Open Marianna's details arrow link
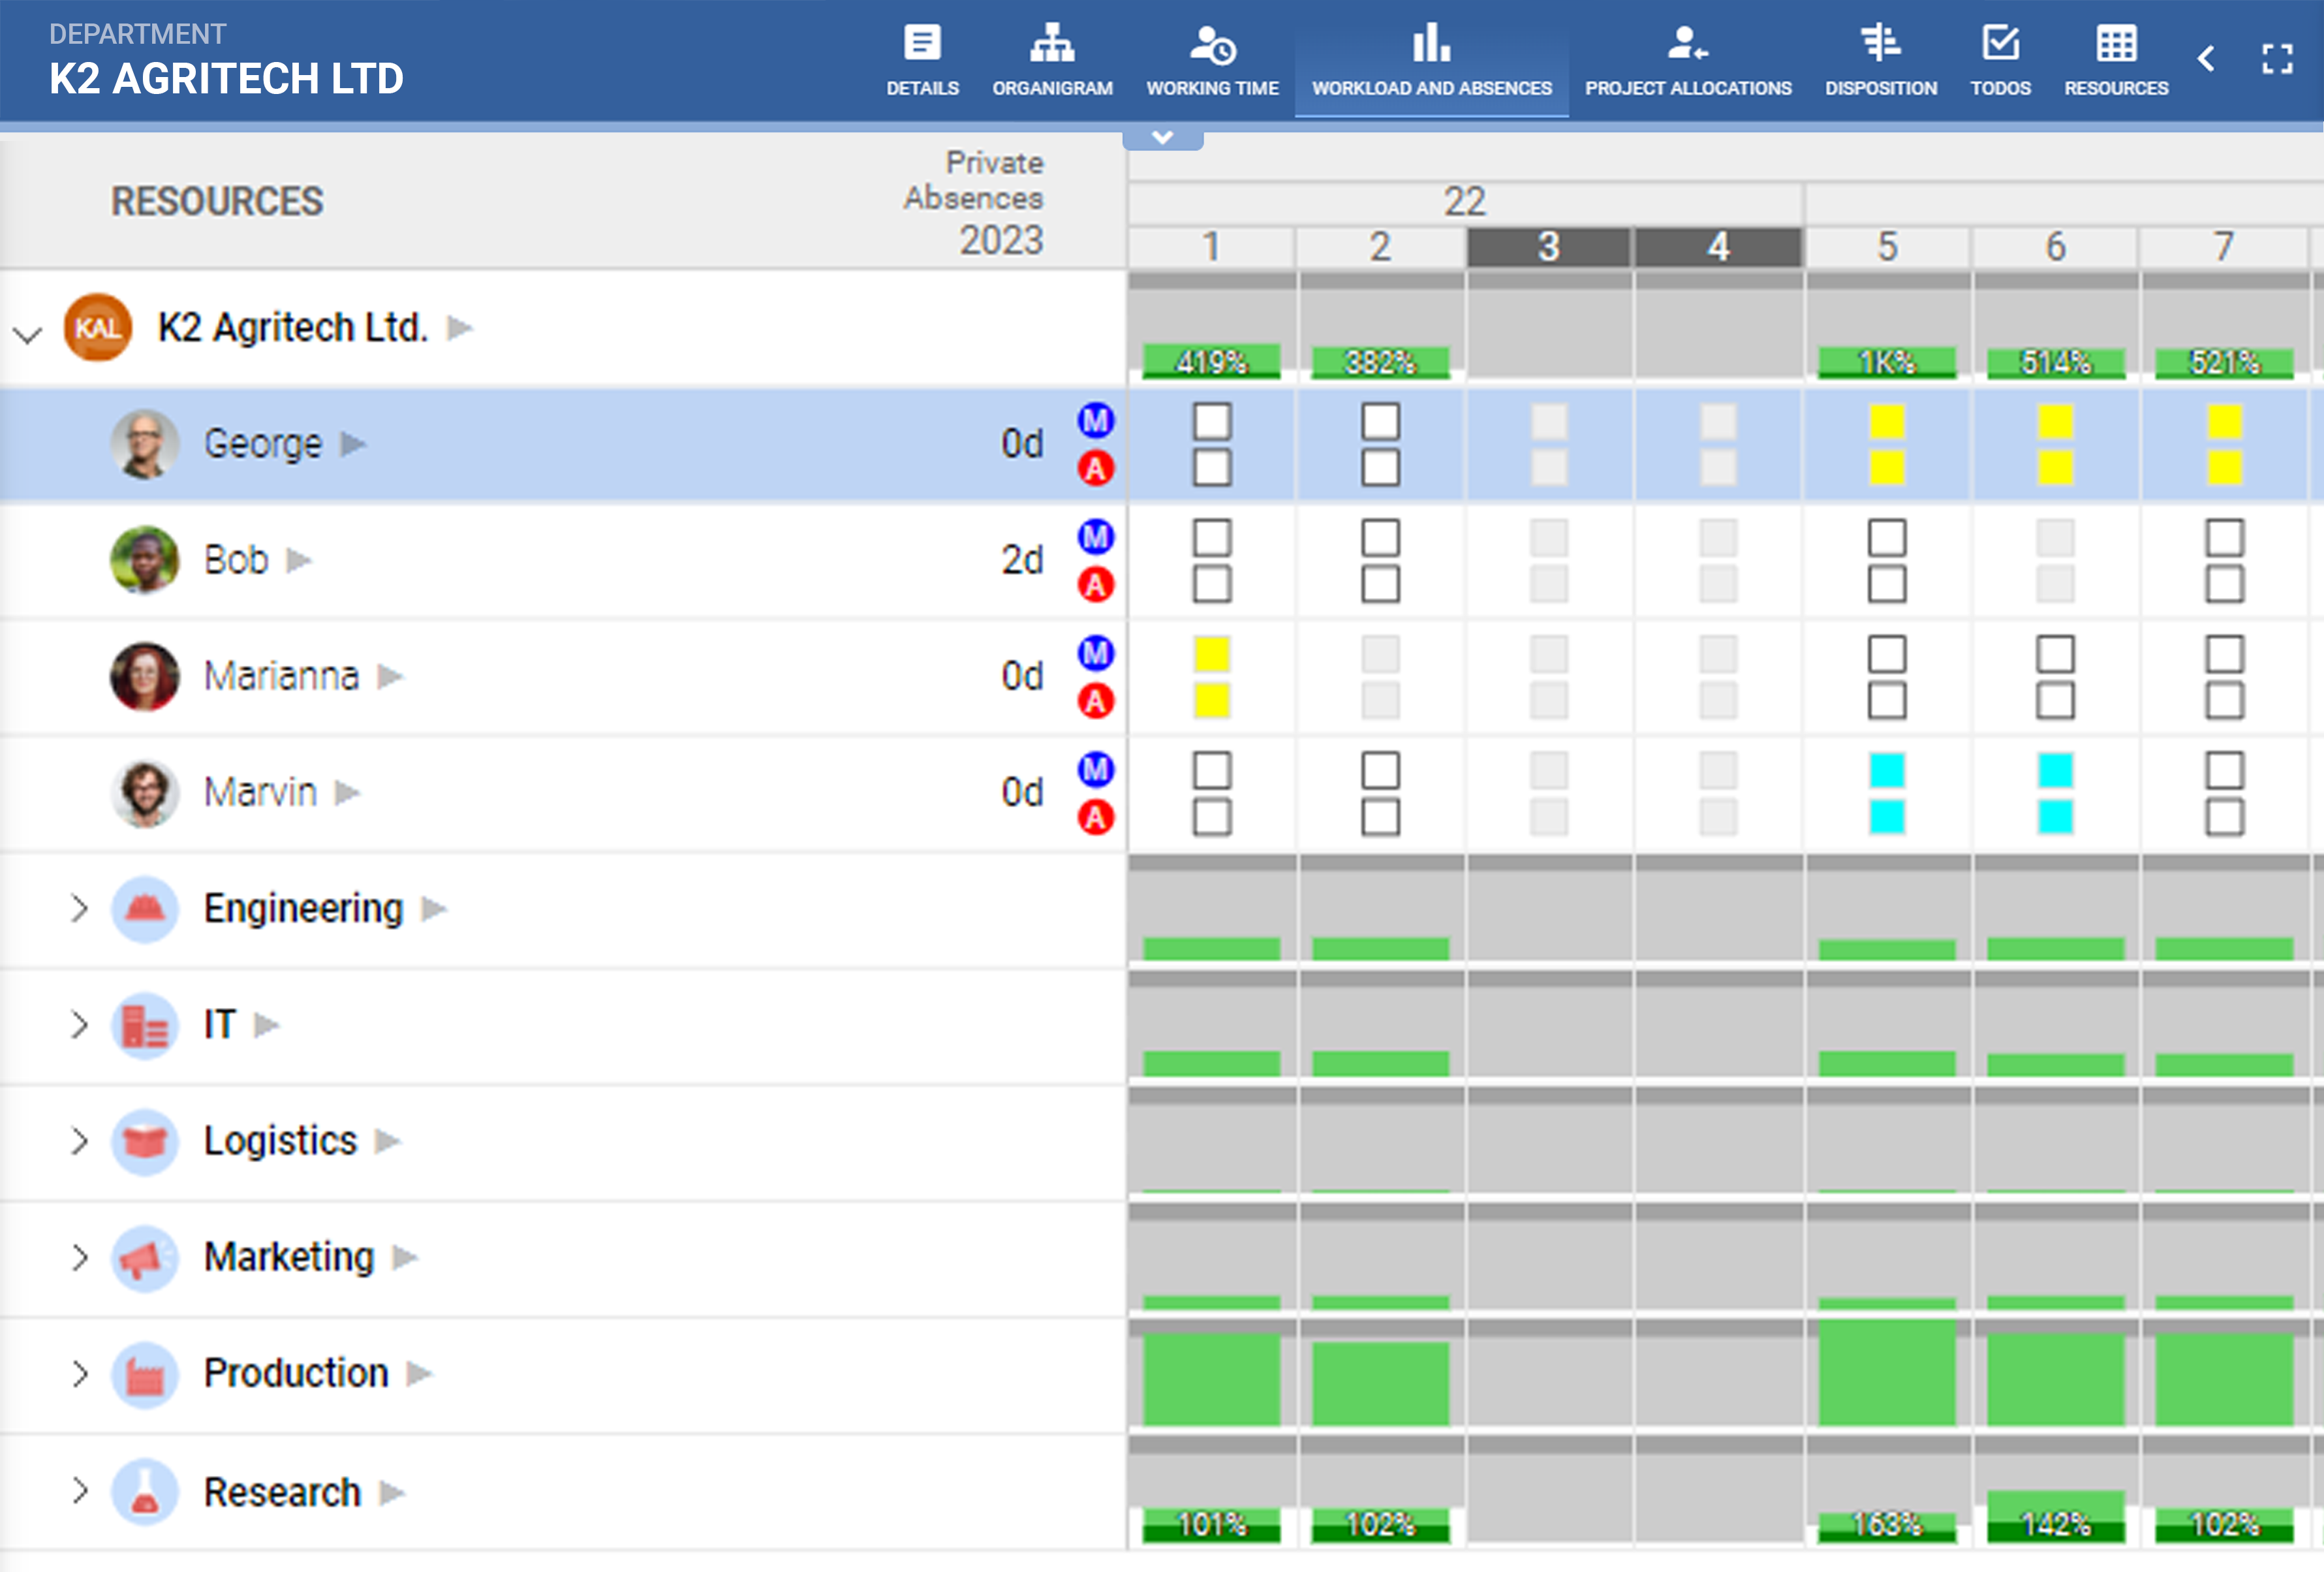Viewport: 2324px width, 1572px height. (390, 677)
